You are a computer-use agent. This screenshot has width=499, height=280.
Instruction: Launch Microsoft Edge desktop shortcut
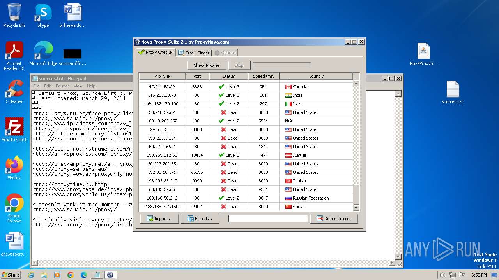point(43,54)
